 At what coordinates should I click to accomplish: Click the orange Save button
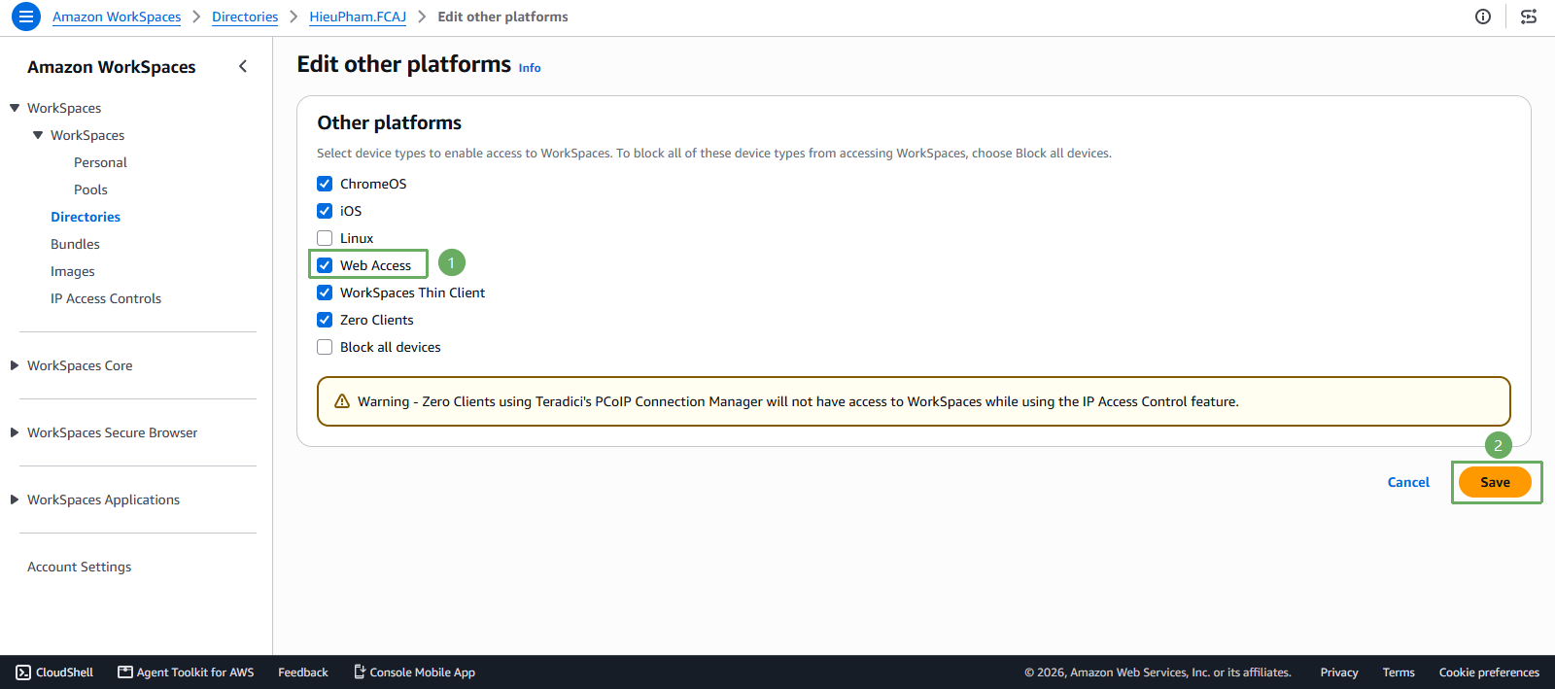pyautogui.click(x=1495, y=482)
